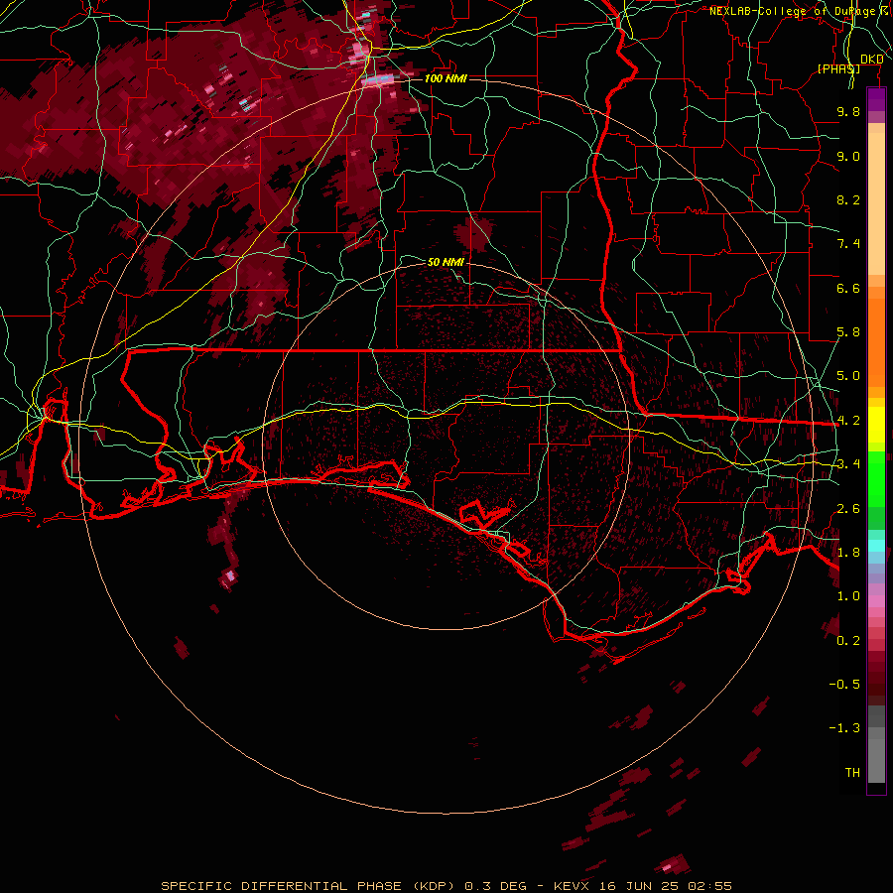This screenshot has width=893, height=893.
Task: Click the 9.0 value on the color scale
Action: click(848, 156)
